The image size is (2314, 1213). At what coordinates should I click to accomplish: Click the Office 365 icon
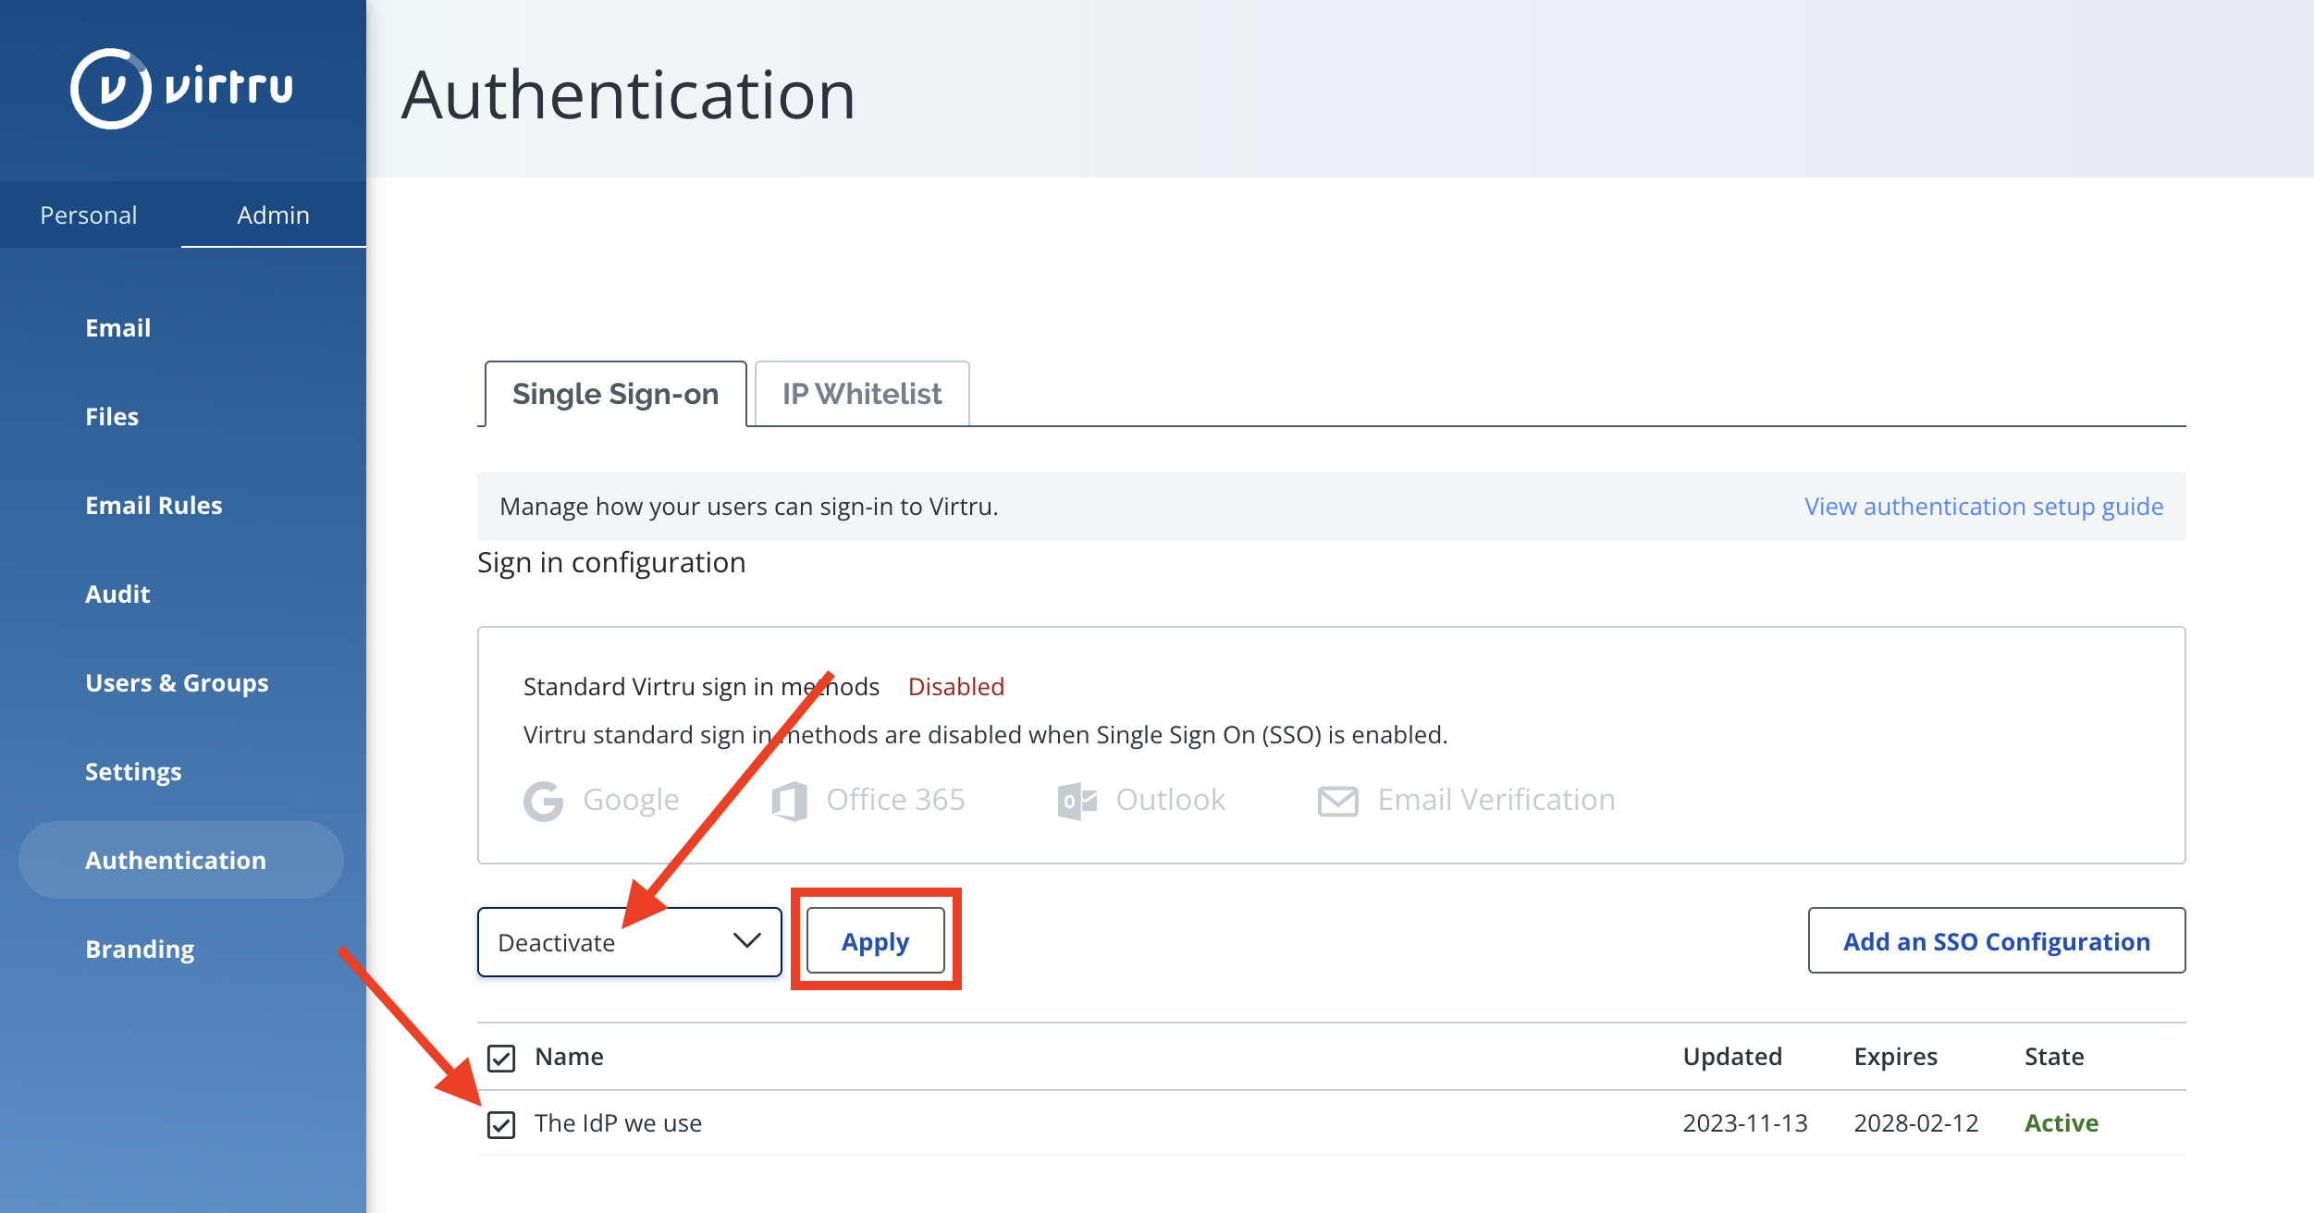(x=789, y=801)
